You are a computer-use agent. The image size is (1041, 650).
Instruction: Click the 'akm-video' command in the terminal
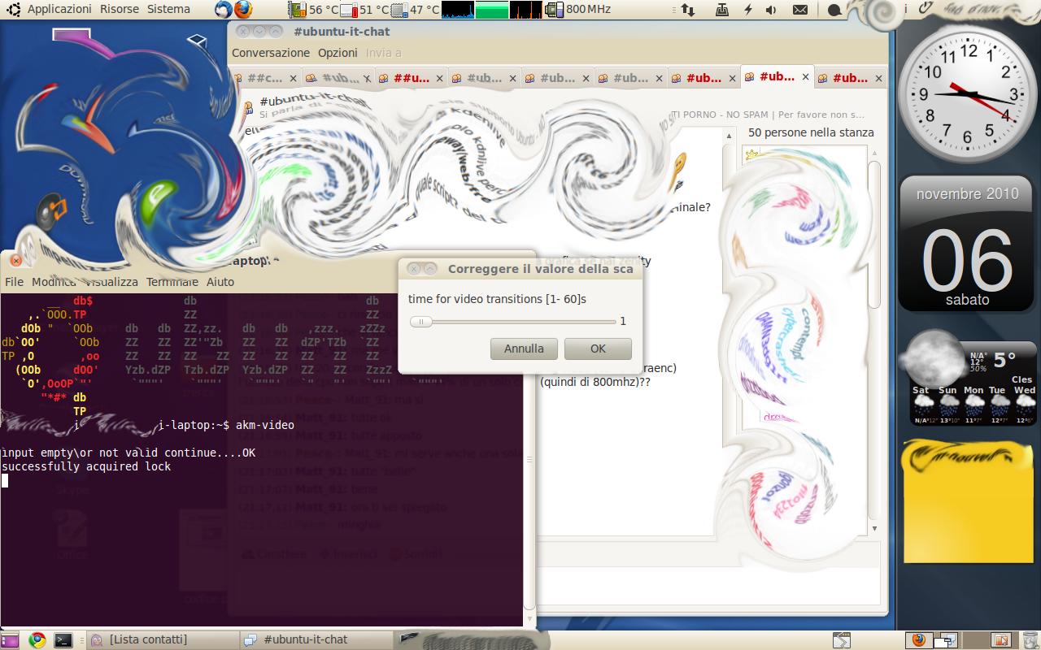coord(265,425)
